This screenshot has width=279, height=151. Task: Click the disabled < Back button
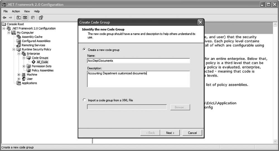150,133
